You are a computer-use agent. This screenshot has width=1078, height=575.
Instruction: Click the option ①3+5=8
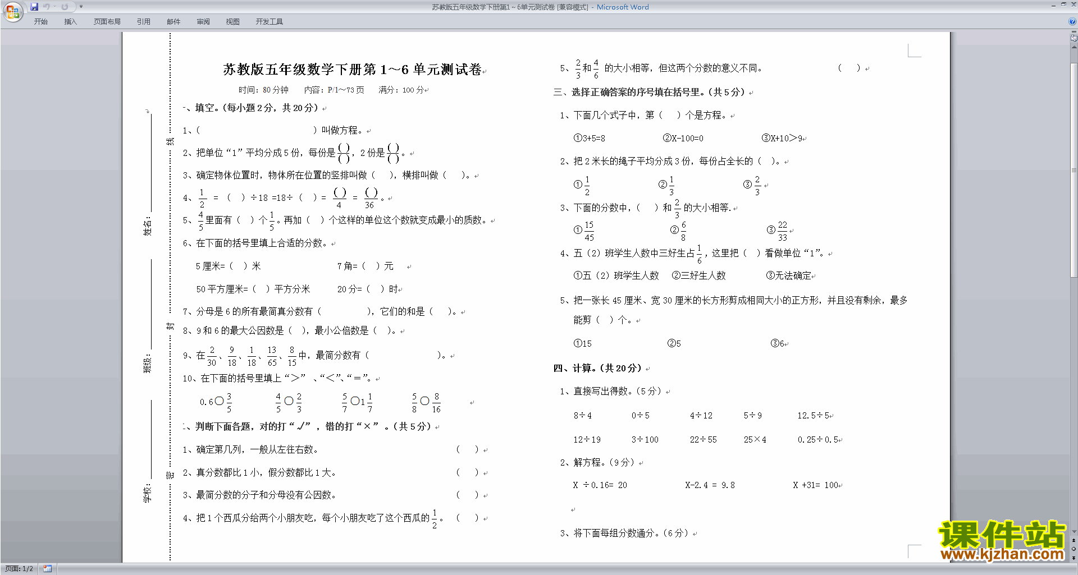coord(590,138)
